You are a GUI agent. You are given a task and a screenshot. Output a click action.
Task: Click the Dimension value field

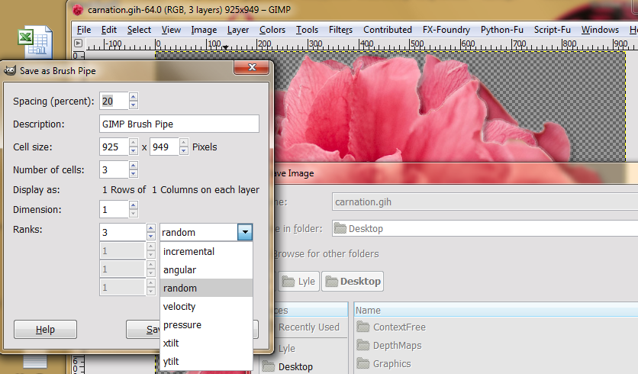pos(114,209)
